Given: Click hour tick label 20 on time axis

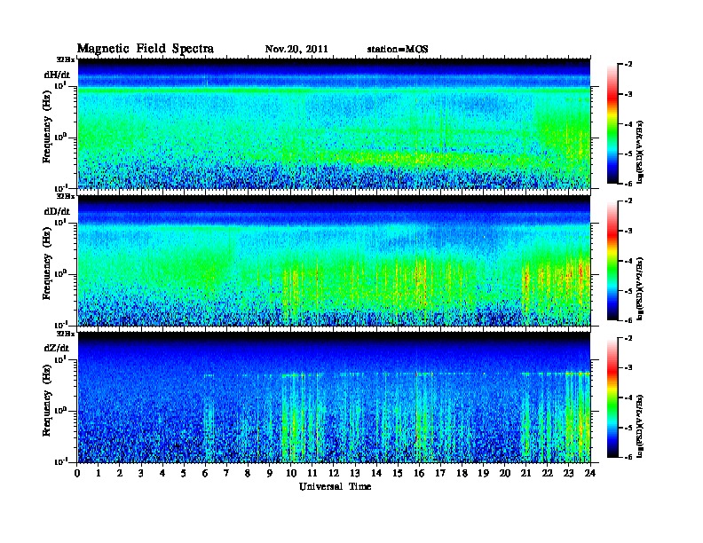Looking at the screenshot, I should pos(505,474).
